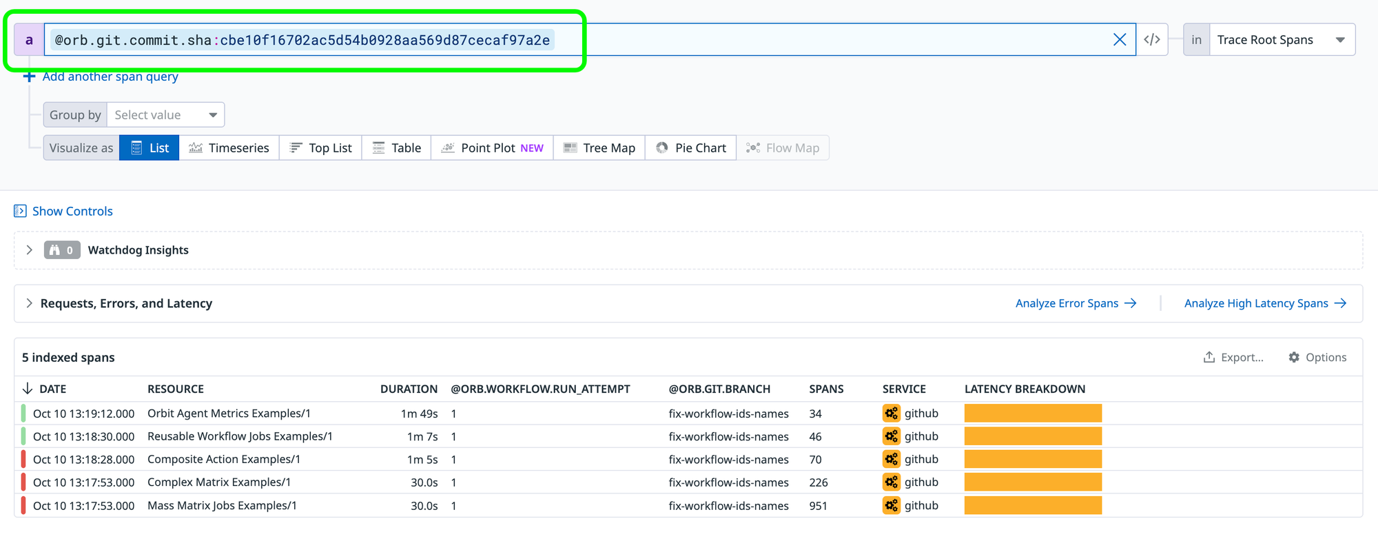1378x552 pixels.
Task: Open the Group by Select value dropdown
Action: point(165,115)
